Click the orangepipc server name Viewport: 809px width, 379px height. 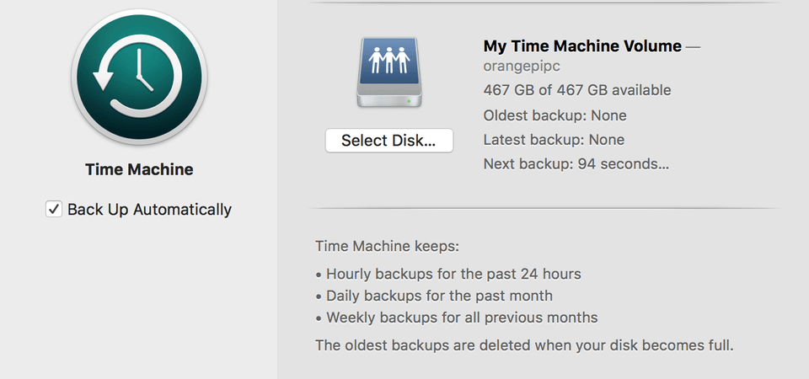(x=521, y=66)
